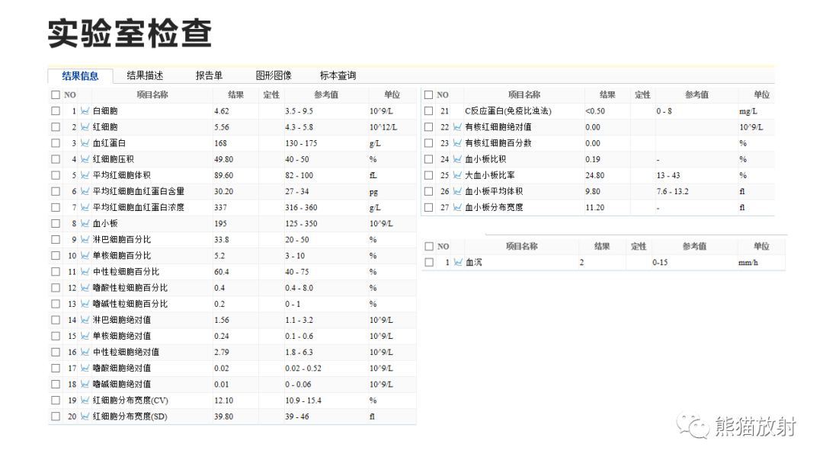Screen dimensions: 823x463
Task: Open trend icon for 中性粒细胞百分比
Action: (x=85, y=272)
